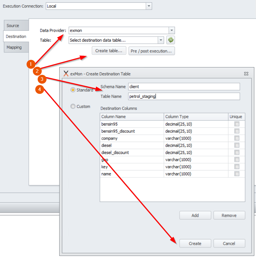Image resolution: width=256 pixels, height=257 pixels.
Task: Click the Pre / post execution... button
Action: tap(152, 51)
